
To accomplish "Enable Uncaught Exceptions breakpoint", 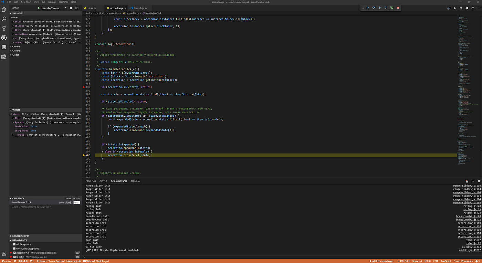I will 14,249.
